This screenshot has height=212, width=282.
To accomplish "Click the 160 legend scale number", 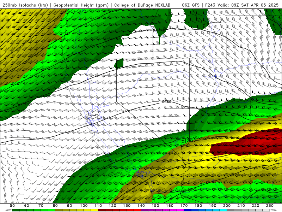I will click(x=170, y=206).
